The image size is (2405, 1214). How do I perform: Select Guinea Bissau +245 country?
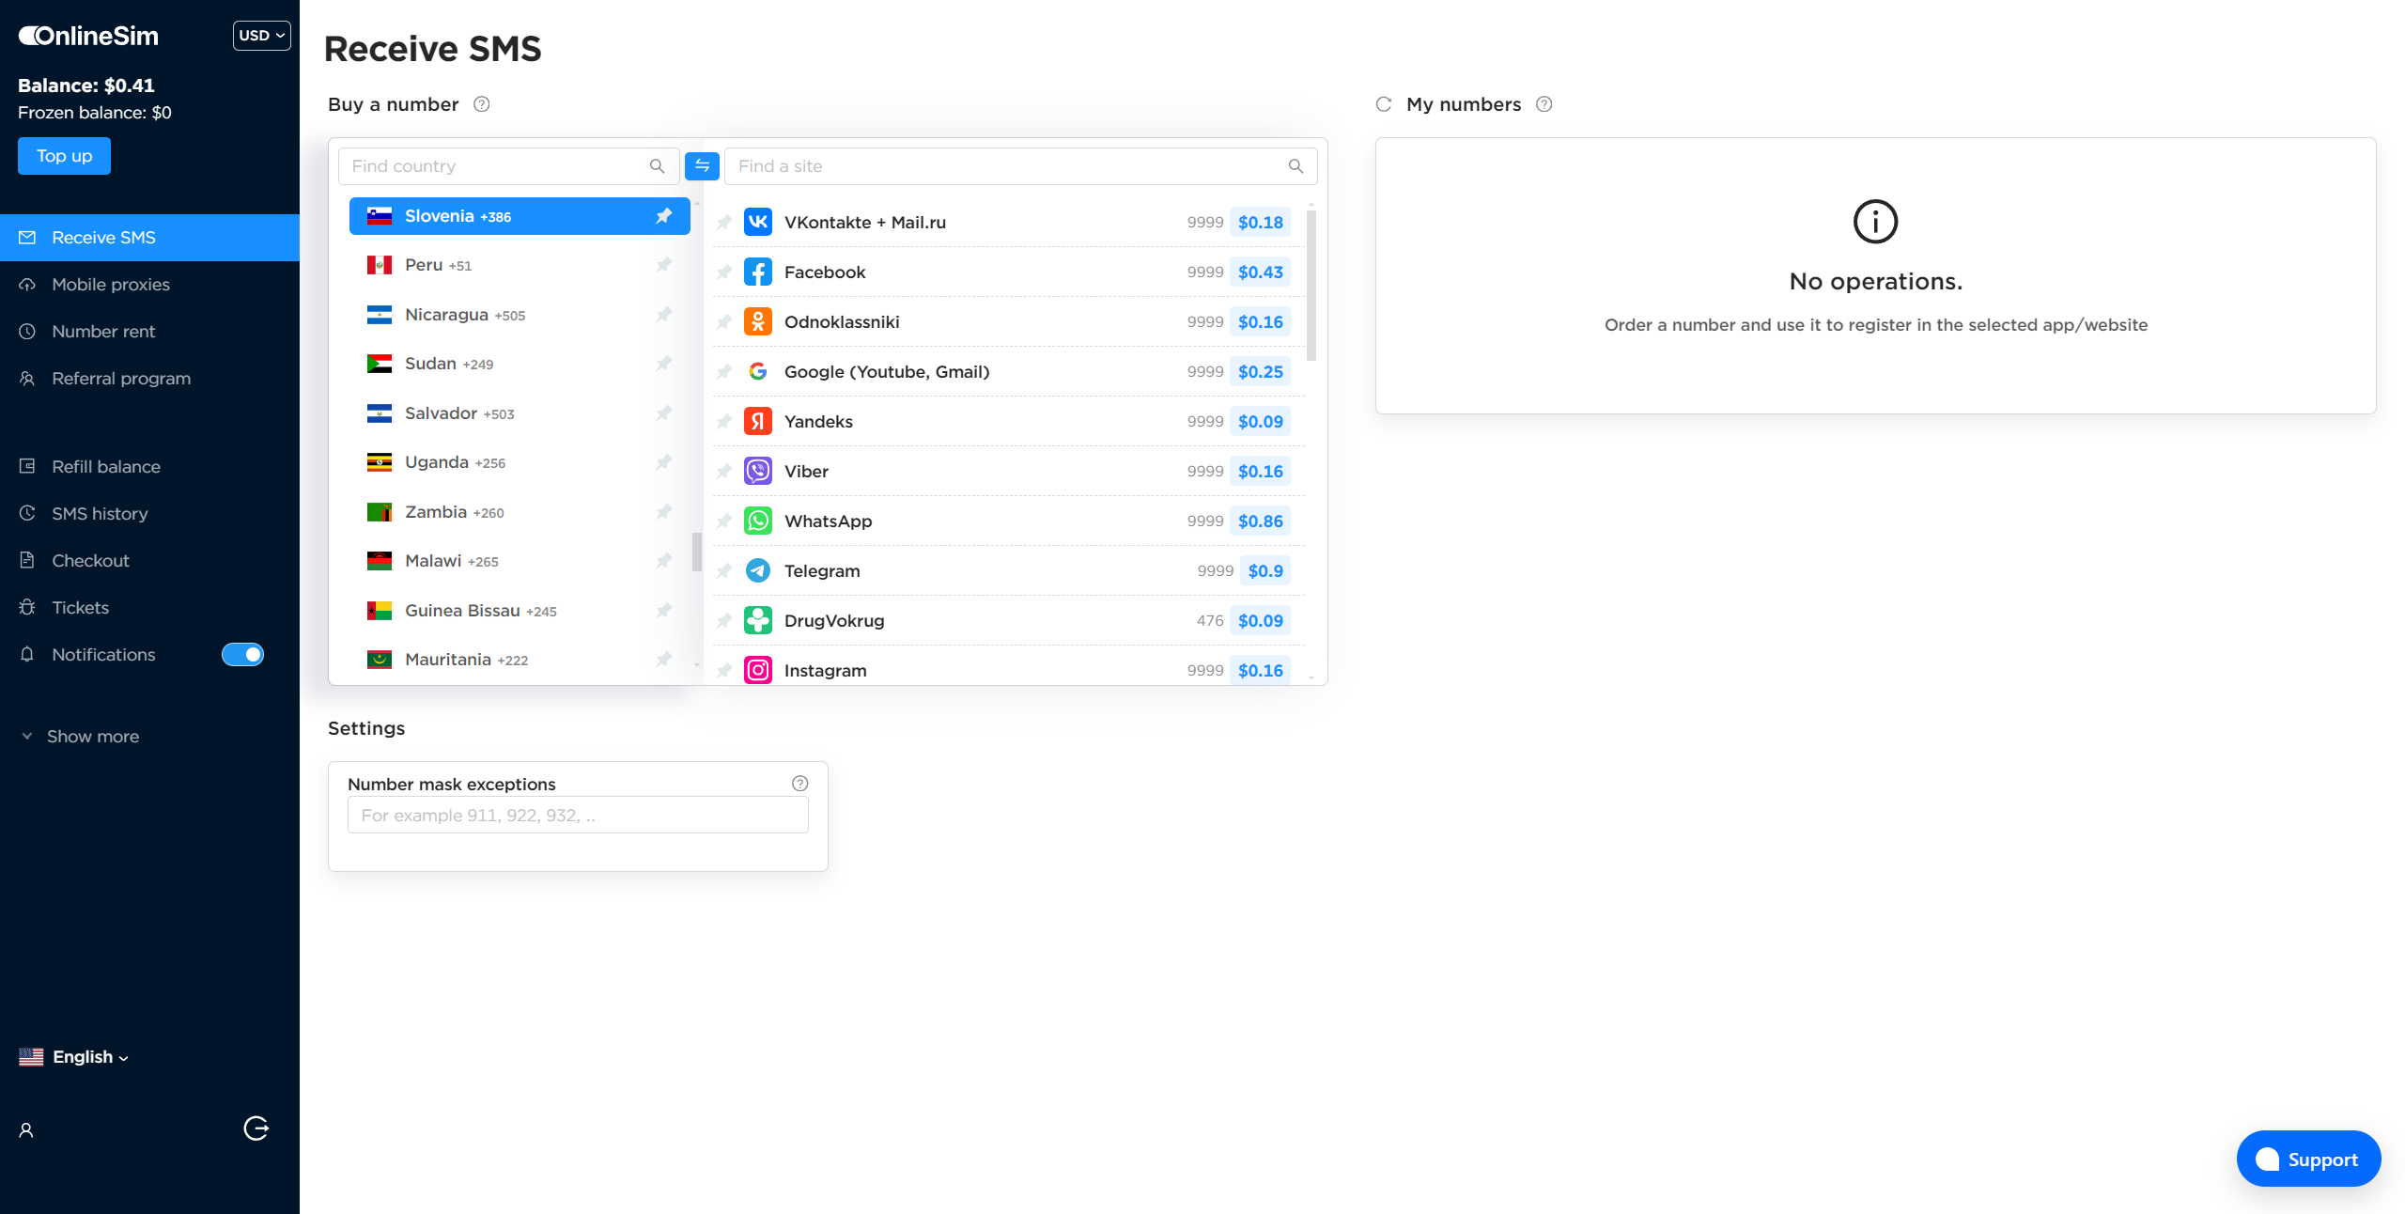[520, 611]
